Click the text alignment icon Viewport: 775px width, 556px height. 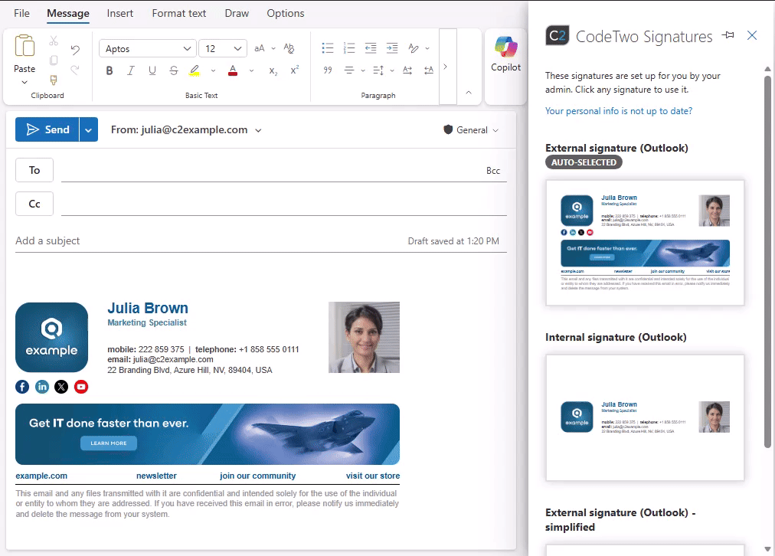(x=349, y=70)
